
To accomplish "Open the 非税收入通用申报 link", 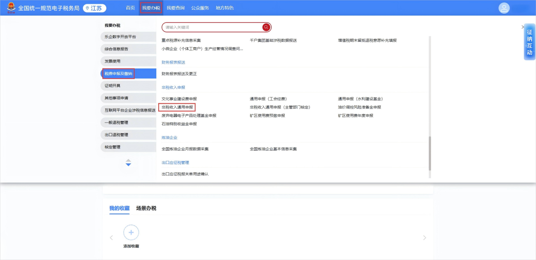I will (x=177, y=107).
